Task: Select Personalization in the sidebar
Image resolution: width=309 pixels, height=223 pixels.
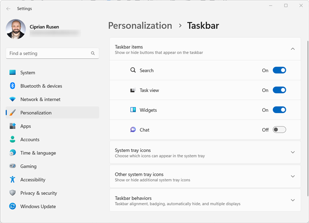Action: (x=52, y=113)
